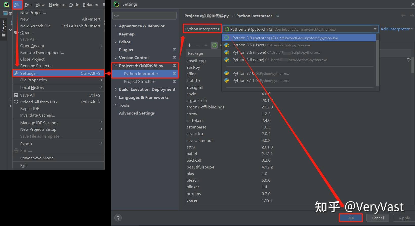Expand the Build, Execution, Deployment section
The image size is (415, 226).
coord(116,89)
